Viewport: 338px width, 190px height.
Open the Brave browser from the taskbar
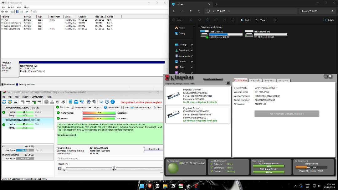point(150,186)
